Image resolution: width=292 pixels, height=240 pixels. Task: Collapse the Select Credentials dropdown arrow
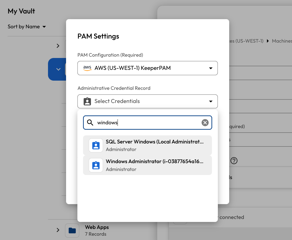211,101
